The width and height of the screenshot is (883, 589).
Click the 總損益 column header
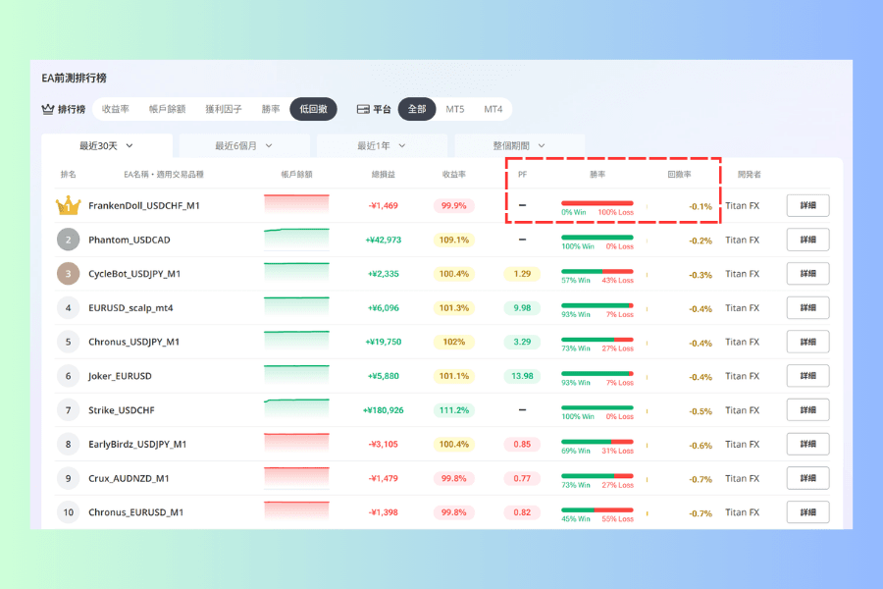click(x=384, y=175)
